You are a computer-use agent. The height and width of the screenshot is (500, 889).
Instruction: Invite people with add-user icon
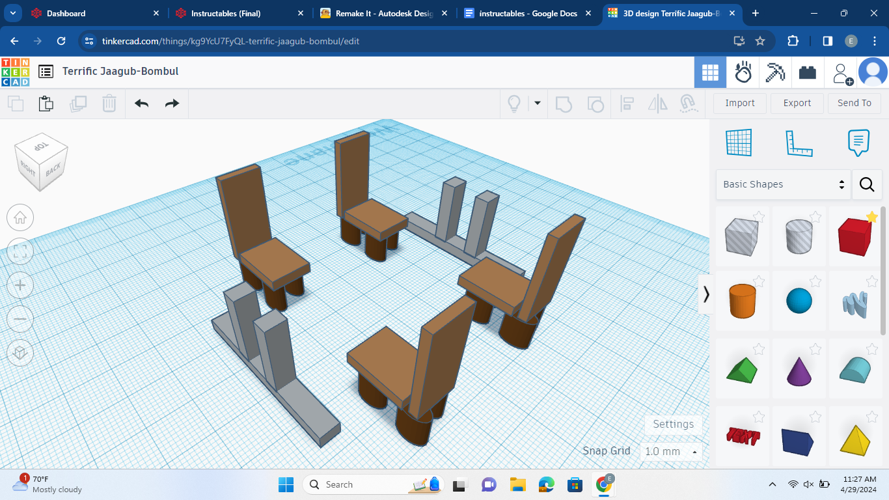click(841, 73)
